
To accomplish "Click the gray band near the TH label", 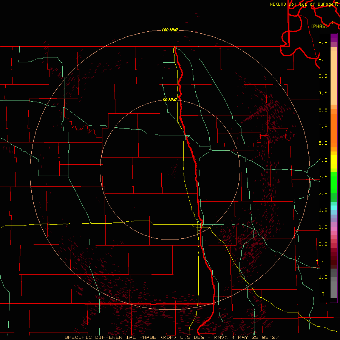I will [334, 289].
